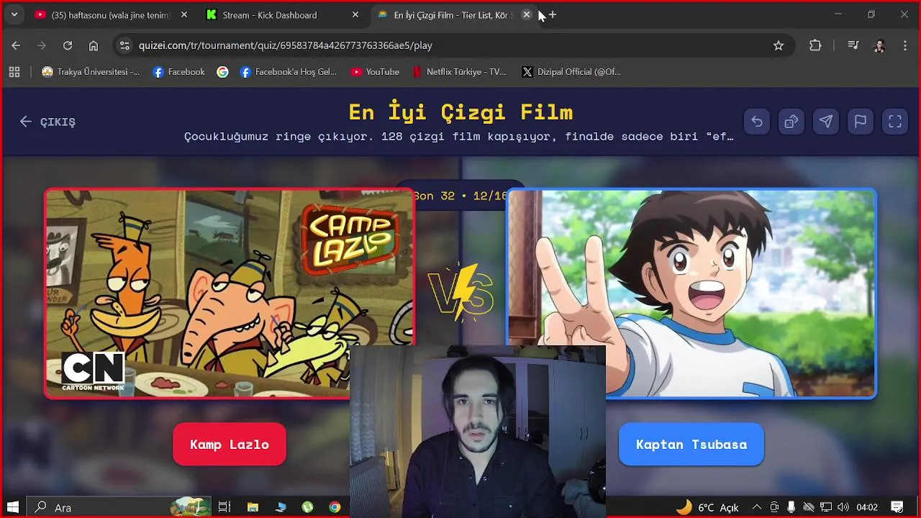
Task: Open a new browser tab
Action: pyautogui.click(x=553, y=14)
